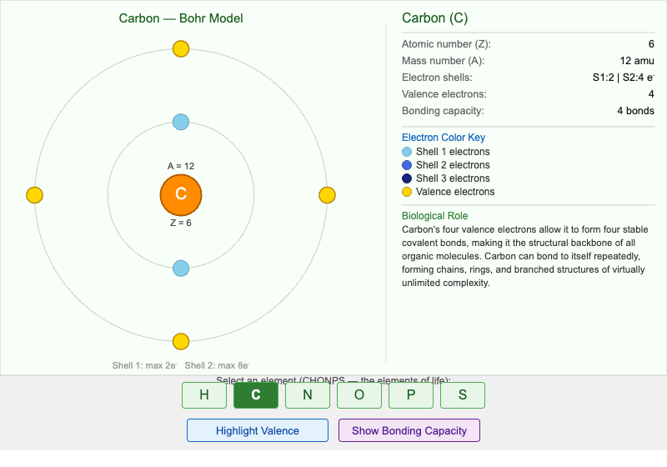Click the left yellow valence electron
The image size is (667, 467).
pos(34,195)
